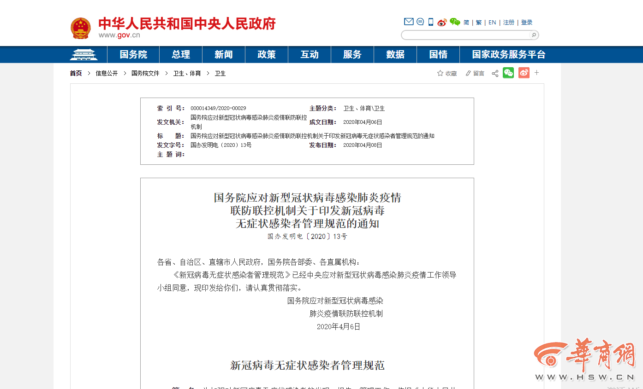
Task: Open the 国务院 navigation menu
Action: click(133, 55)
